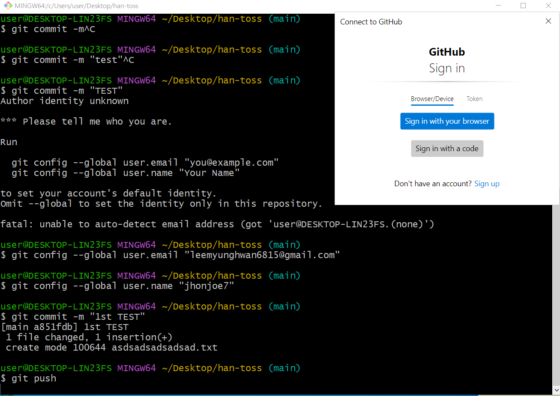
Task: Click the 'git push' command line
Action: pos(29,378)
